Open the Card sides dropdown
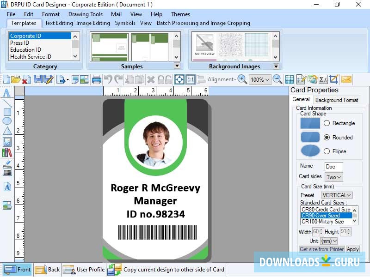 pyautogui.click(x=333, y=177)
